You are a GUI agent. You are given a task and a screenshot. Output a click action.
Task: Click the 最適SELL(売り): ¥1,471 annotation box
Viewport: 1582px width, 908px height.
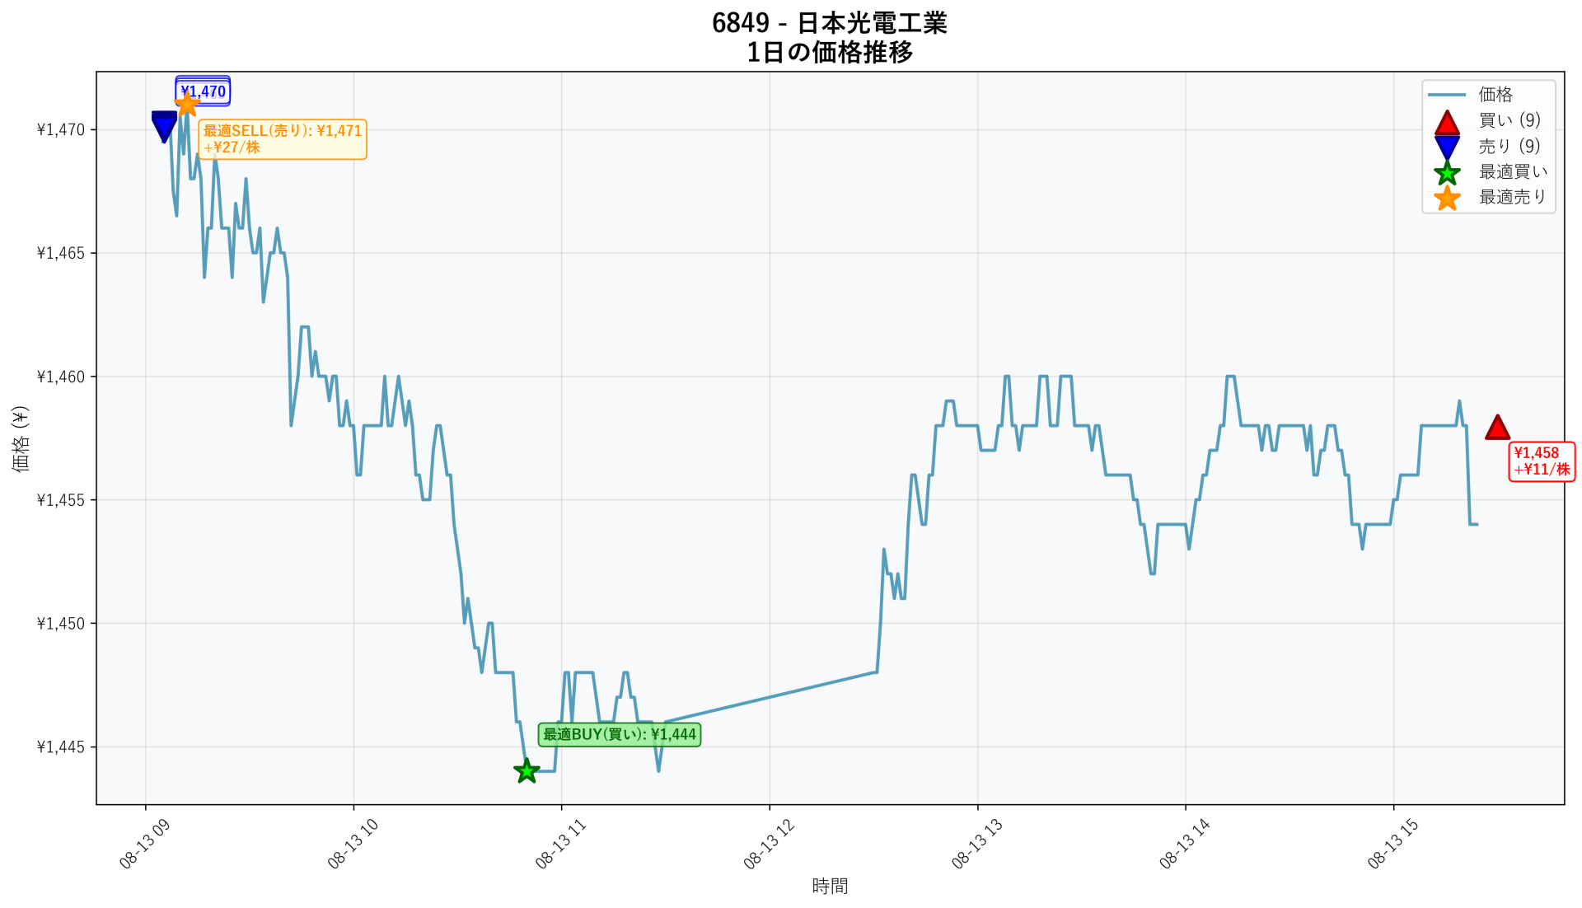[x=283, y=139]
